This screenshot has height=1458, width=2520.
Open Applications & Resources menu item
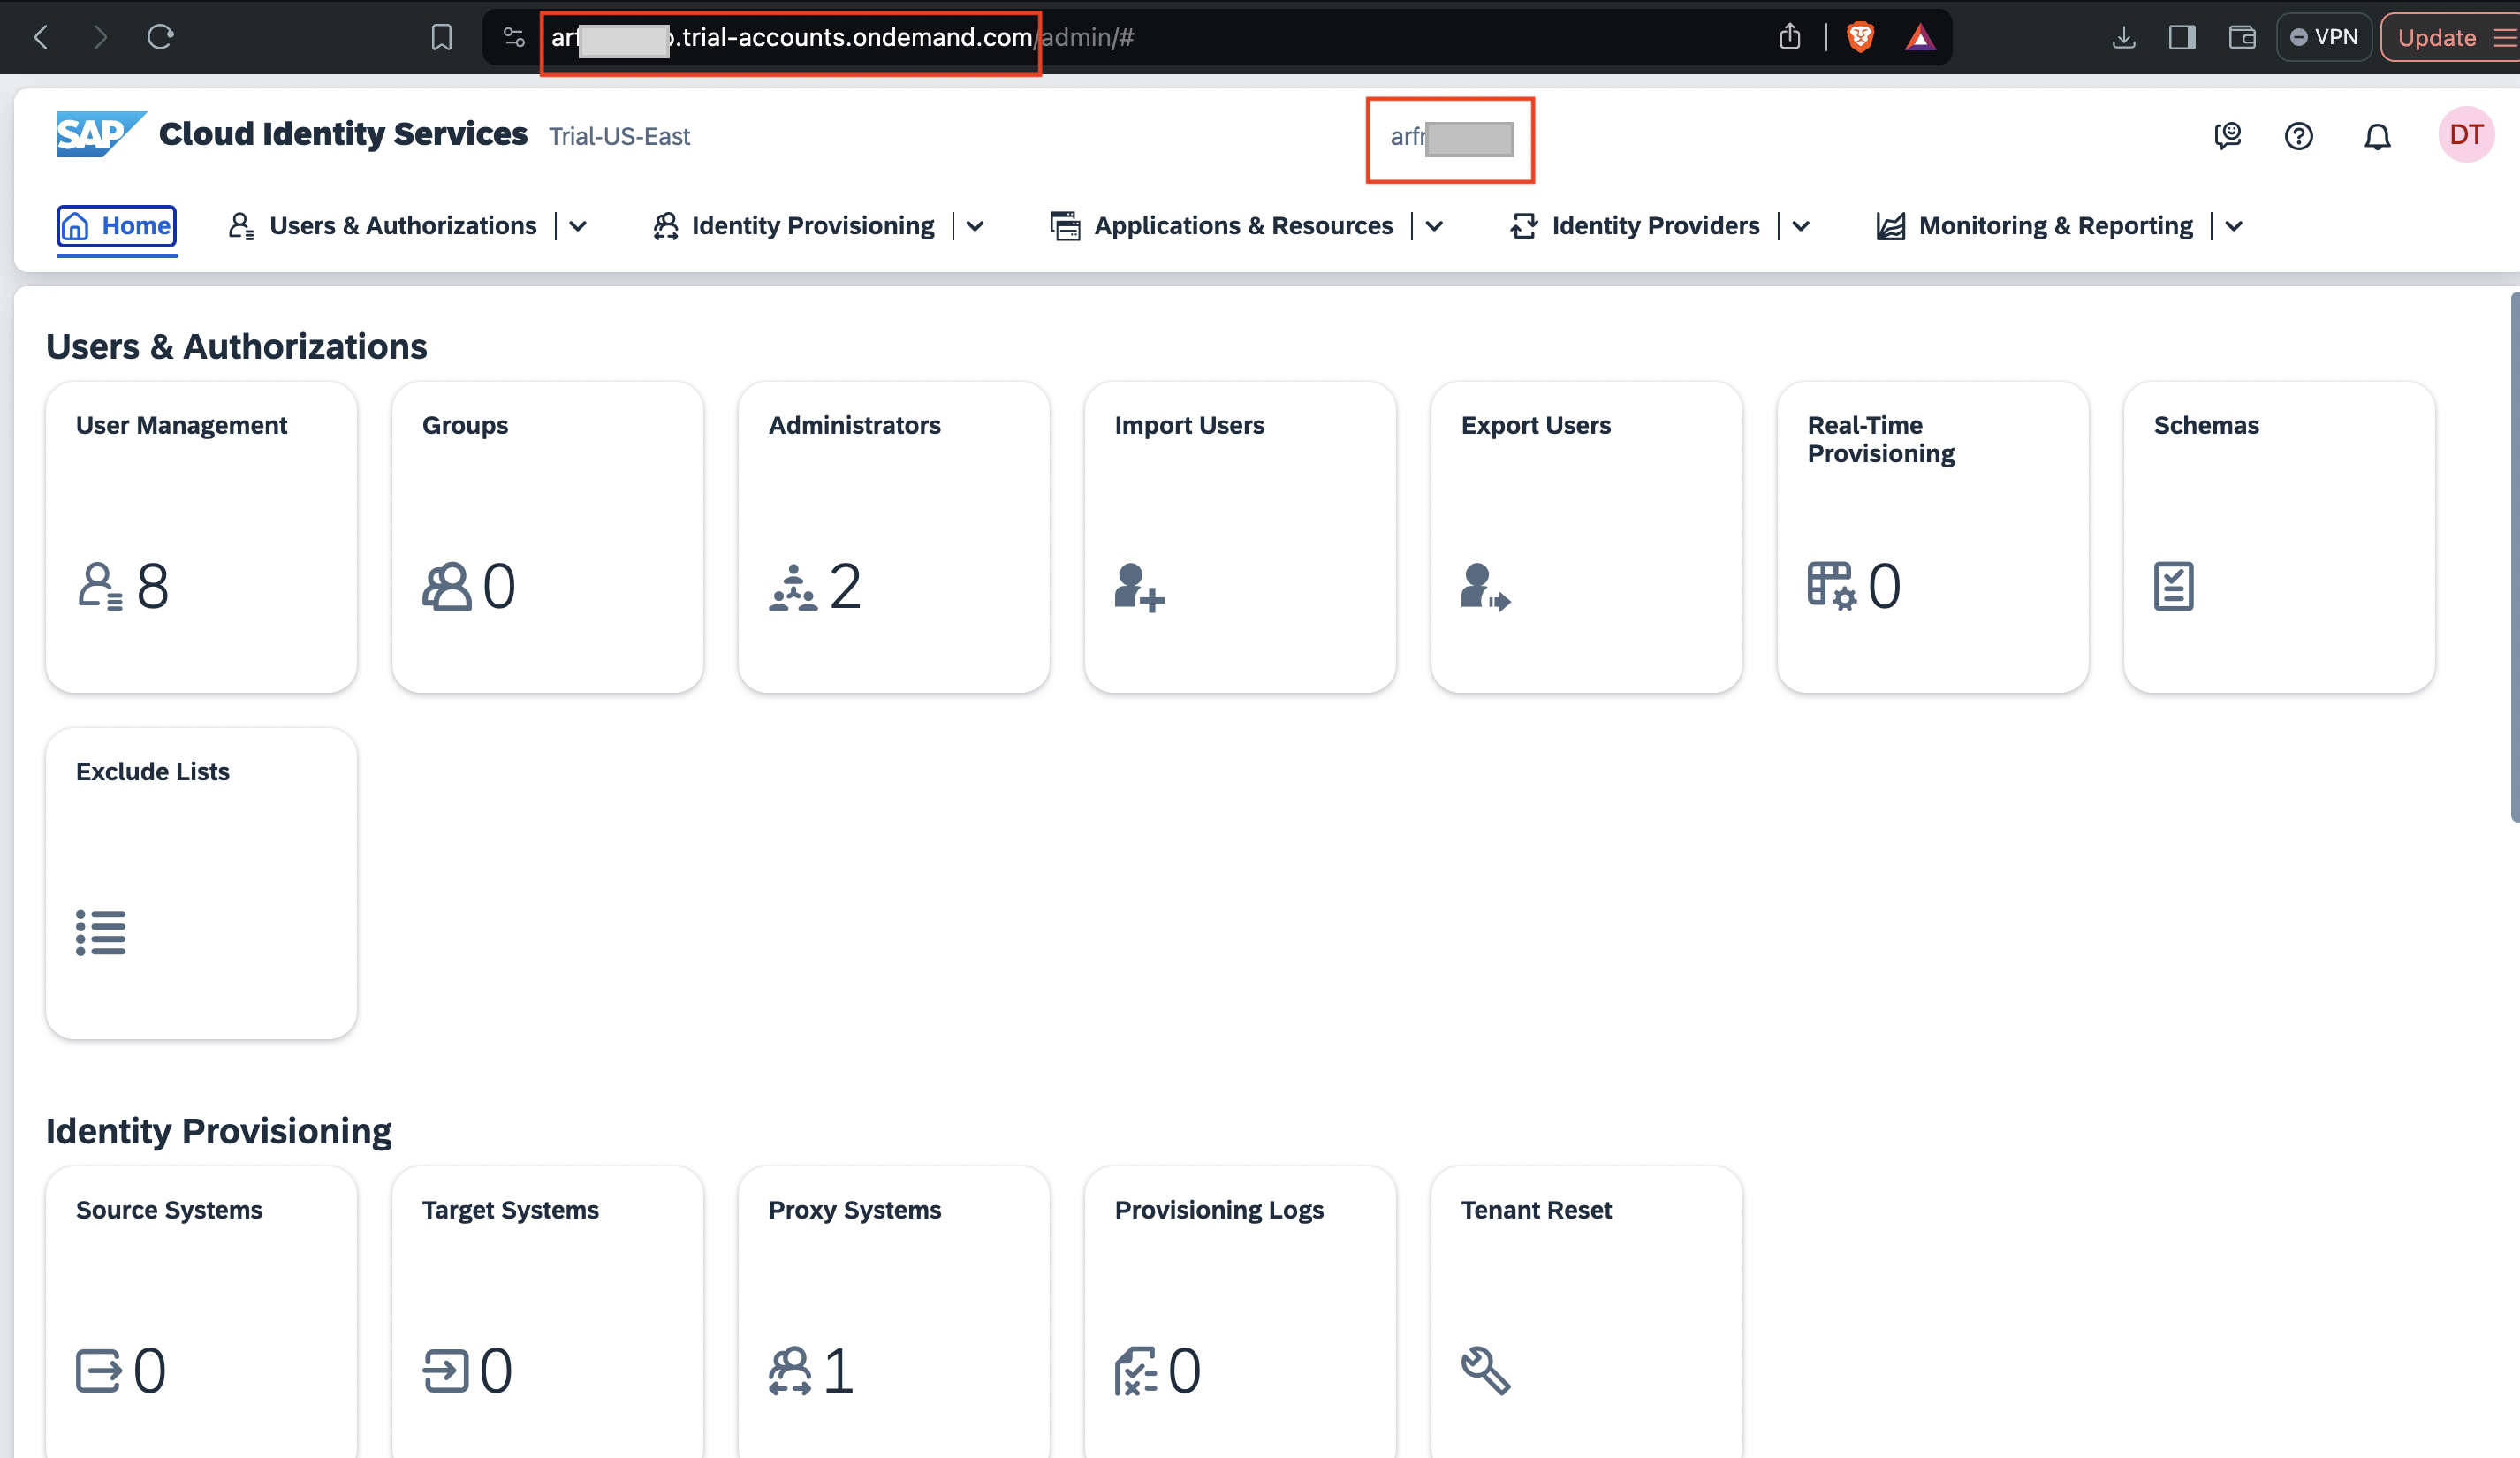[1221, 226]
